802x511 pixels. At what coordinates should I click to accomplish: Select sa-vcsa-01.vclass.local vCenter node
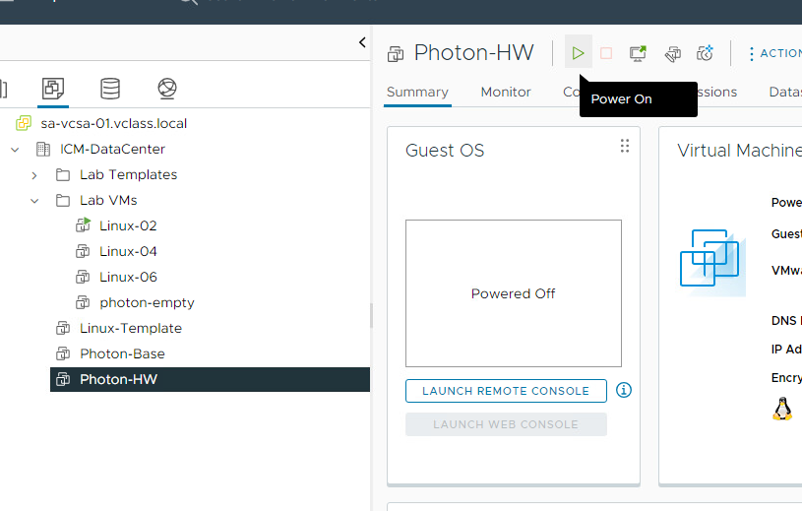113,123
